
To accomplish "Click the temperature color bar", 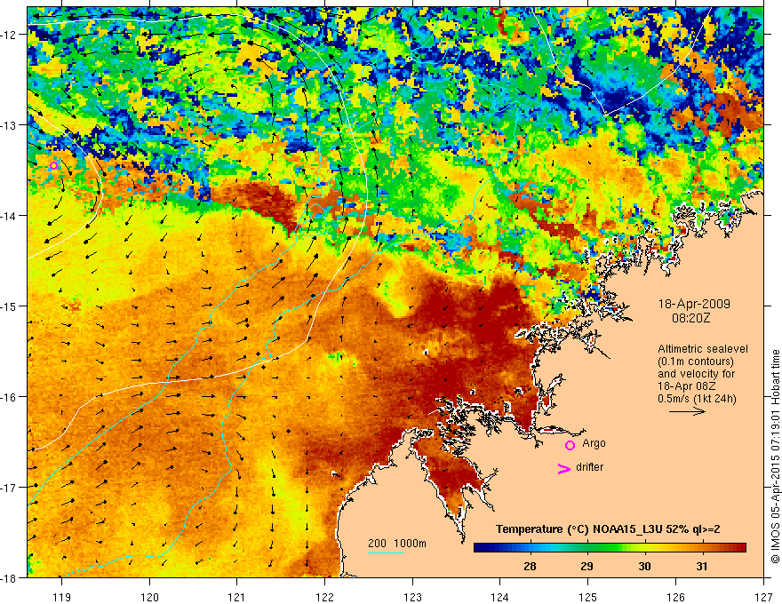I will [610, 548].
